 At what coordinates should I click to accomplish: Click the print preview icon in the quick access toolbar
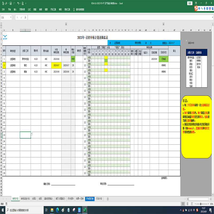point(23,3)
